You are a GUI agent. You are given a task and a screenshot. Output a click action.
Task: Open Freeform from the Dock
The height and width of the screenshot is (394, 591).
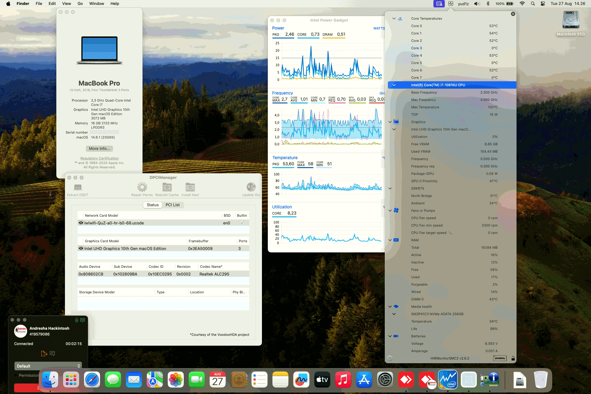[301, 380]
